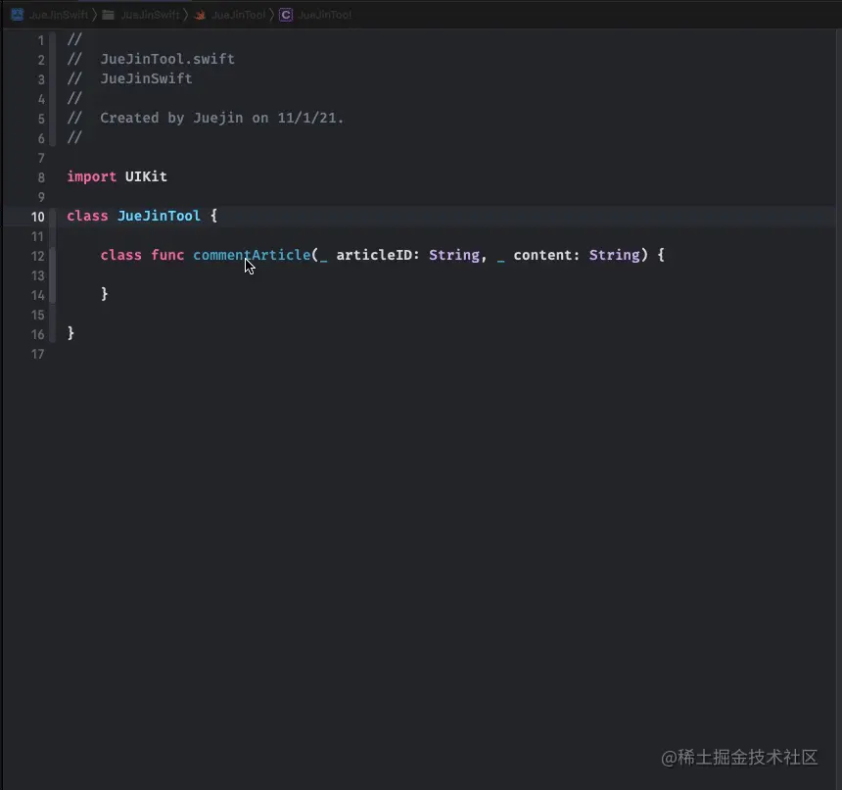Select the class keyword on line 12
Screen dimensions: 842x790
[x=119, y=255]
